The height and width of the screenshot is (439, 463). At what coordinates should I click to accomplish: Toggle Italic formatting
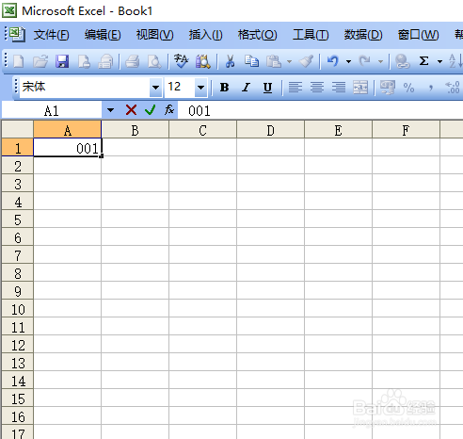(x=247, y=88)
